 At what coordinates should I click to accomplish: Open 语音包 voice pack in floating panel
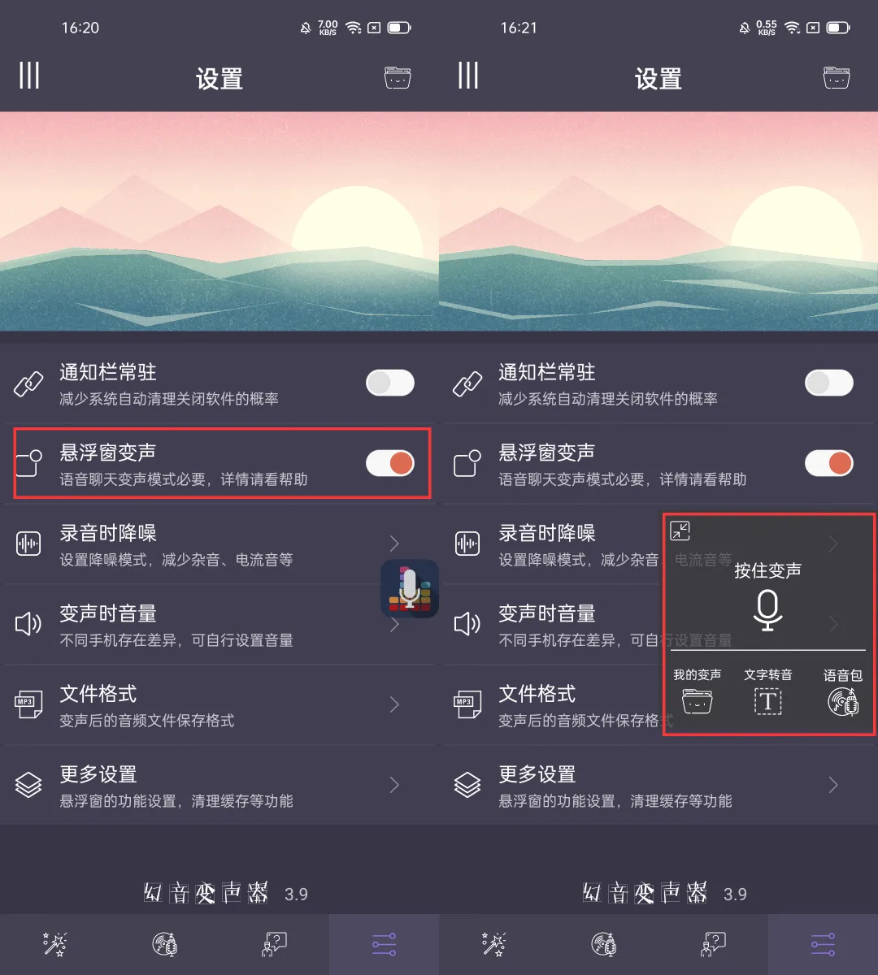point(843,701)
